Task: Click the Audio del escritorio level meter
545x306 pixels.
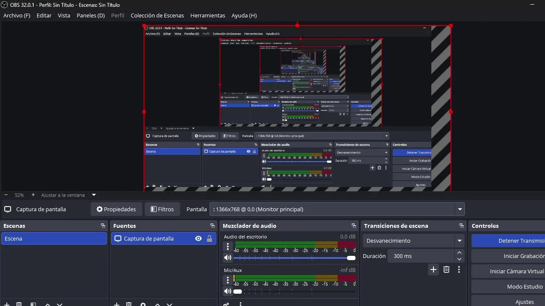Action: click(x=295, y=244)
